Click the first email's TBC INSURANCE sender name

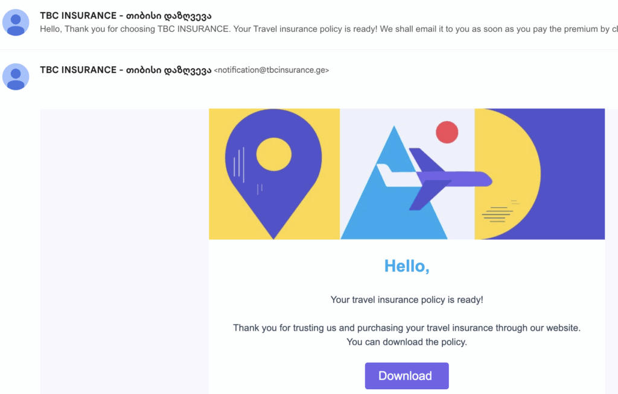coord(126,16)
